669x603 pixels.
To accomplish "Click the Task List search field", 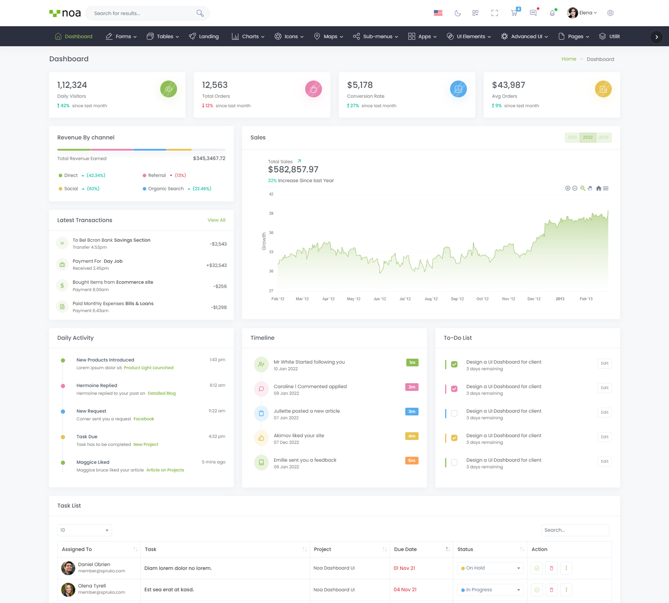I will tap(575, 530).
